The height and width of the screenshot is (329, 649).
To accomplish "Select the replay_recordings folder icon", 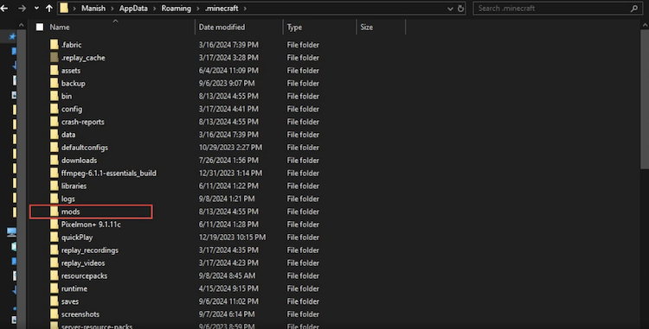I will coord(55,250).
